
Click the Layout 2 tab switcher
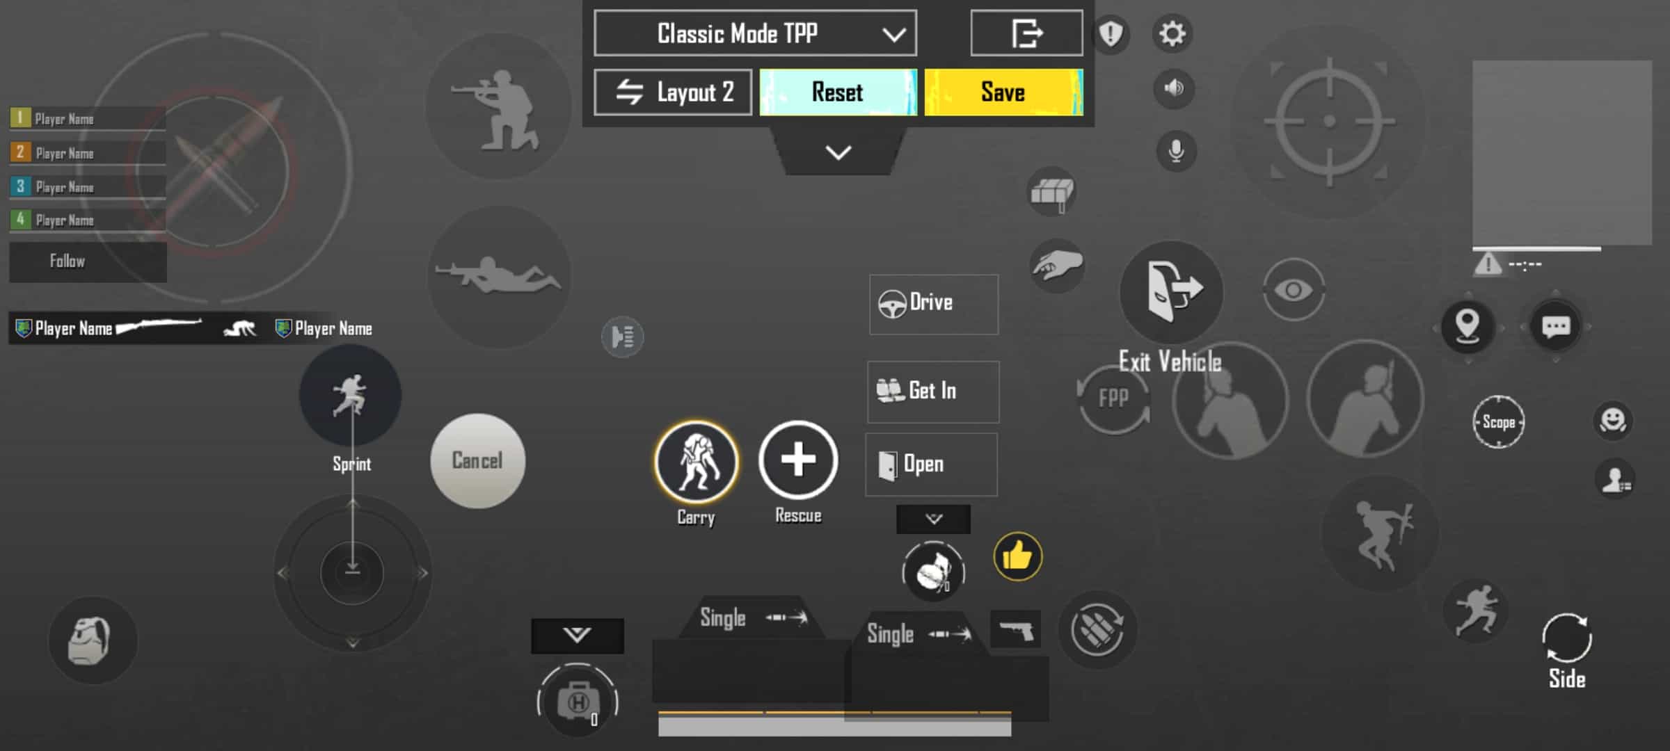674,92
